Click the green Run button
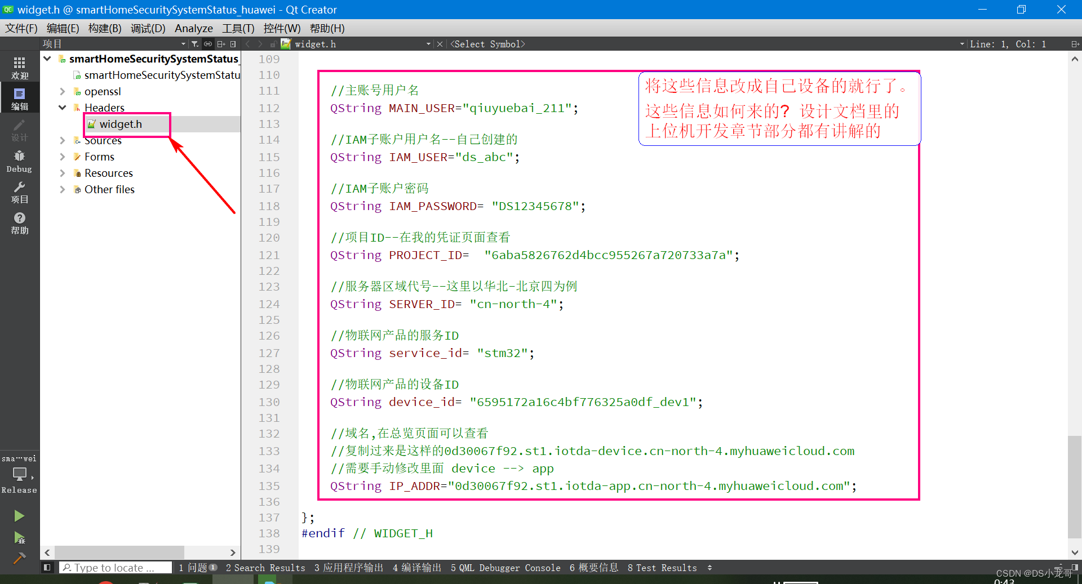Screen dimensions: 1082x584 (x=19, y=516)
